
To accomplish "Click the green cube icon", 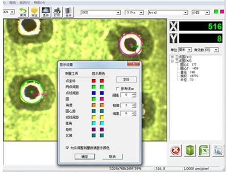I will click(190, 150).
